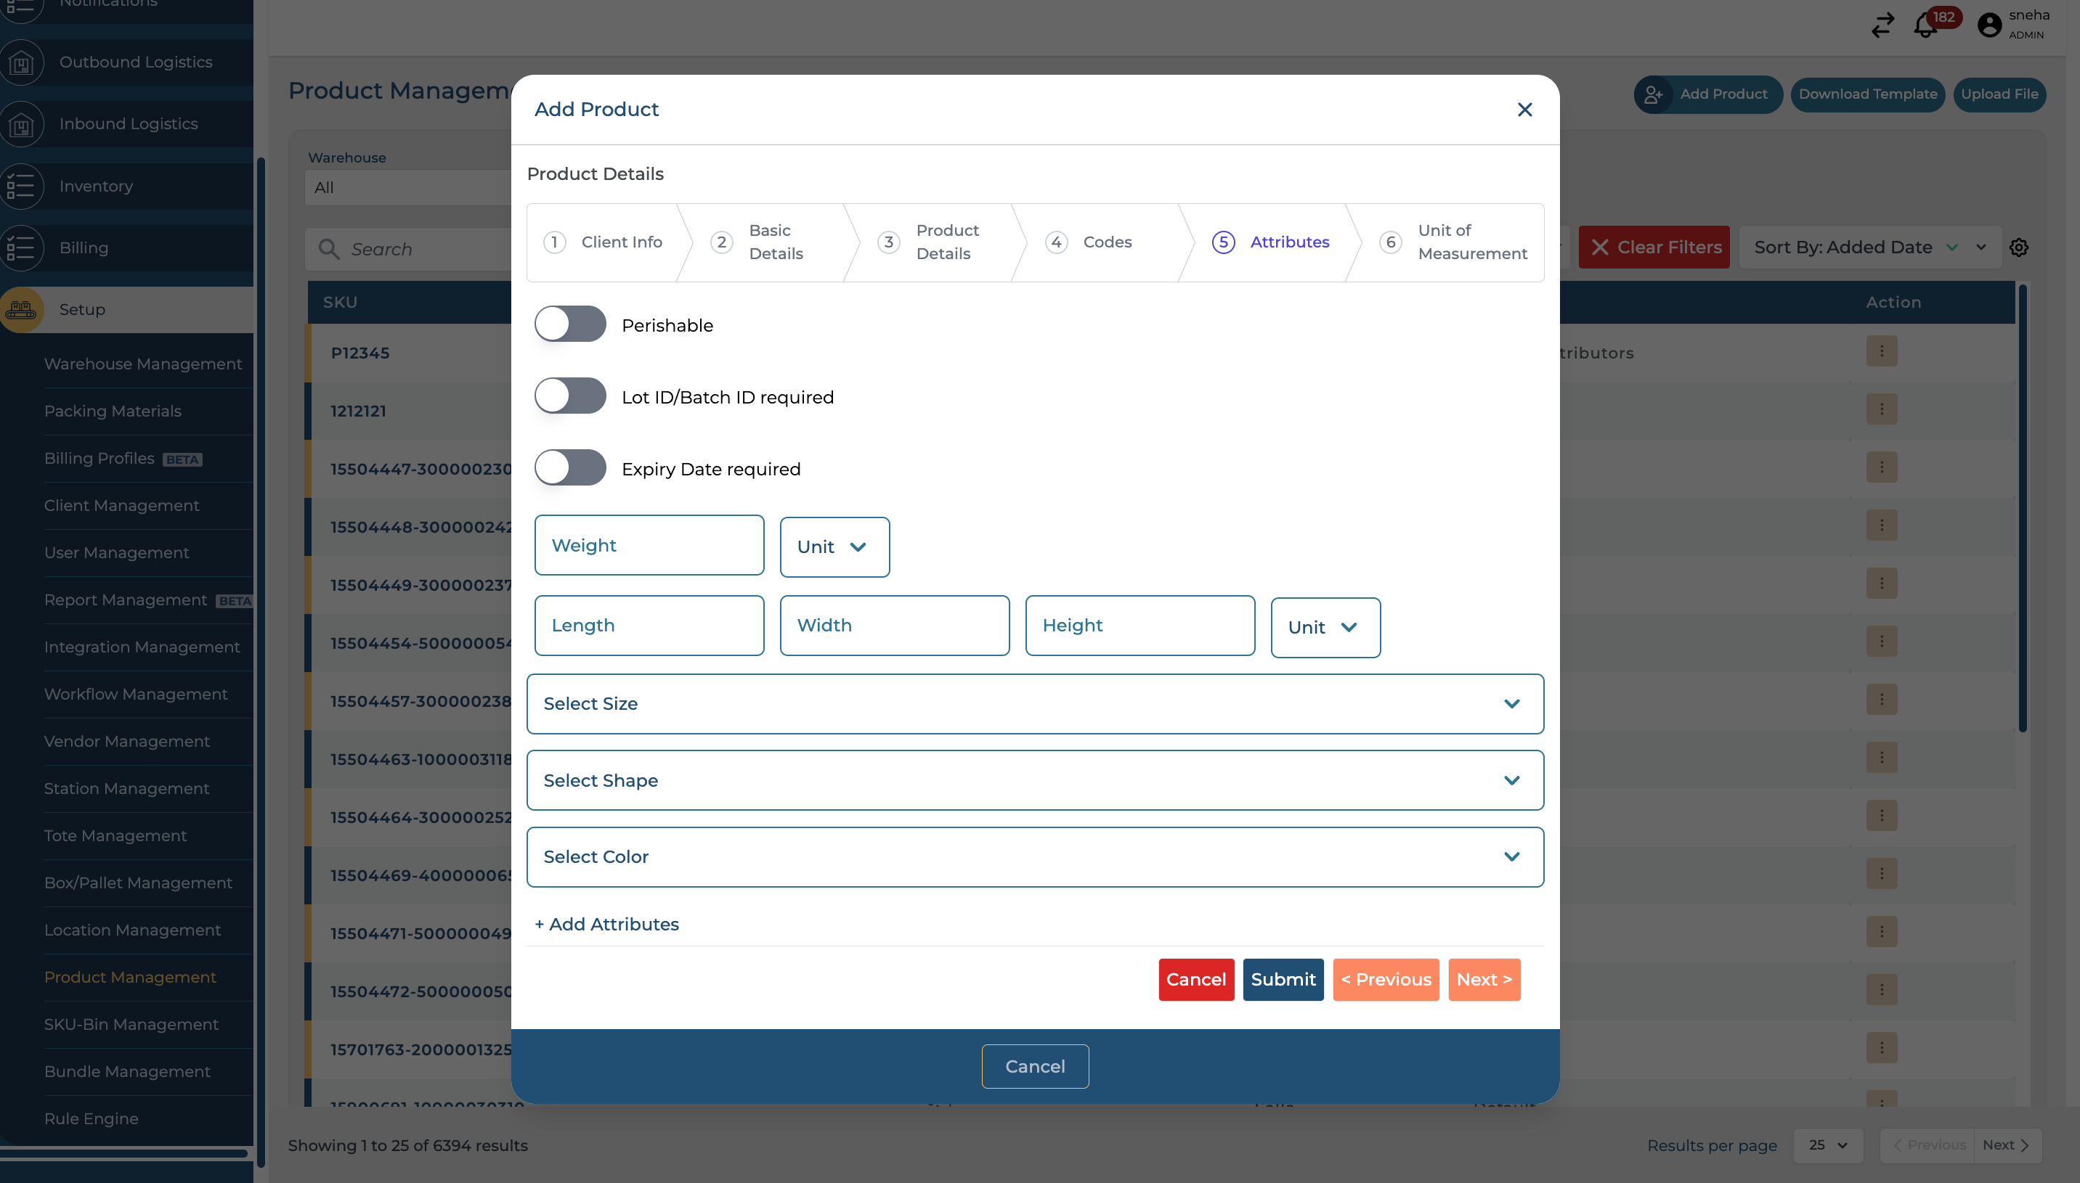This screenshot has height=1183, width=2080.
Task: Click the Inbound Logistics sidebar icon
Action: pyautogui.click(x=22, y=123)
